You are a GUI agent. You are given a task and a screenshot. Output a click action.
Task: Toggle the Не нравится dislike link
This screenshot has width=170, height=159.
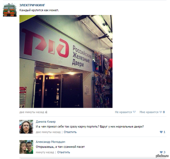point(123,112)
